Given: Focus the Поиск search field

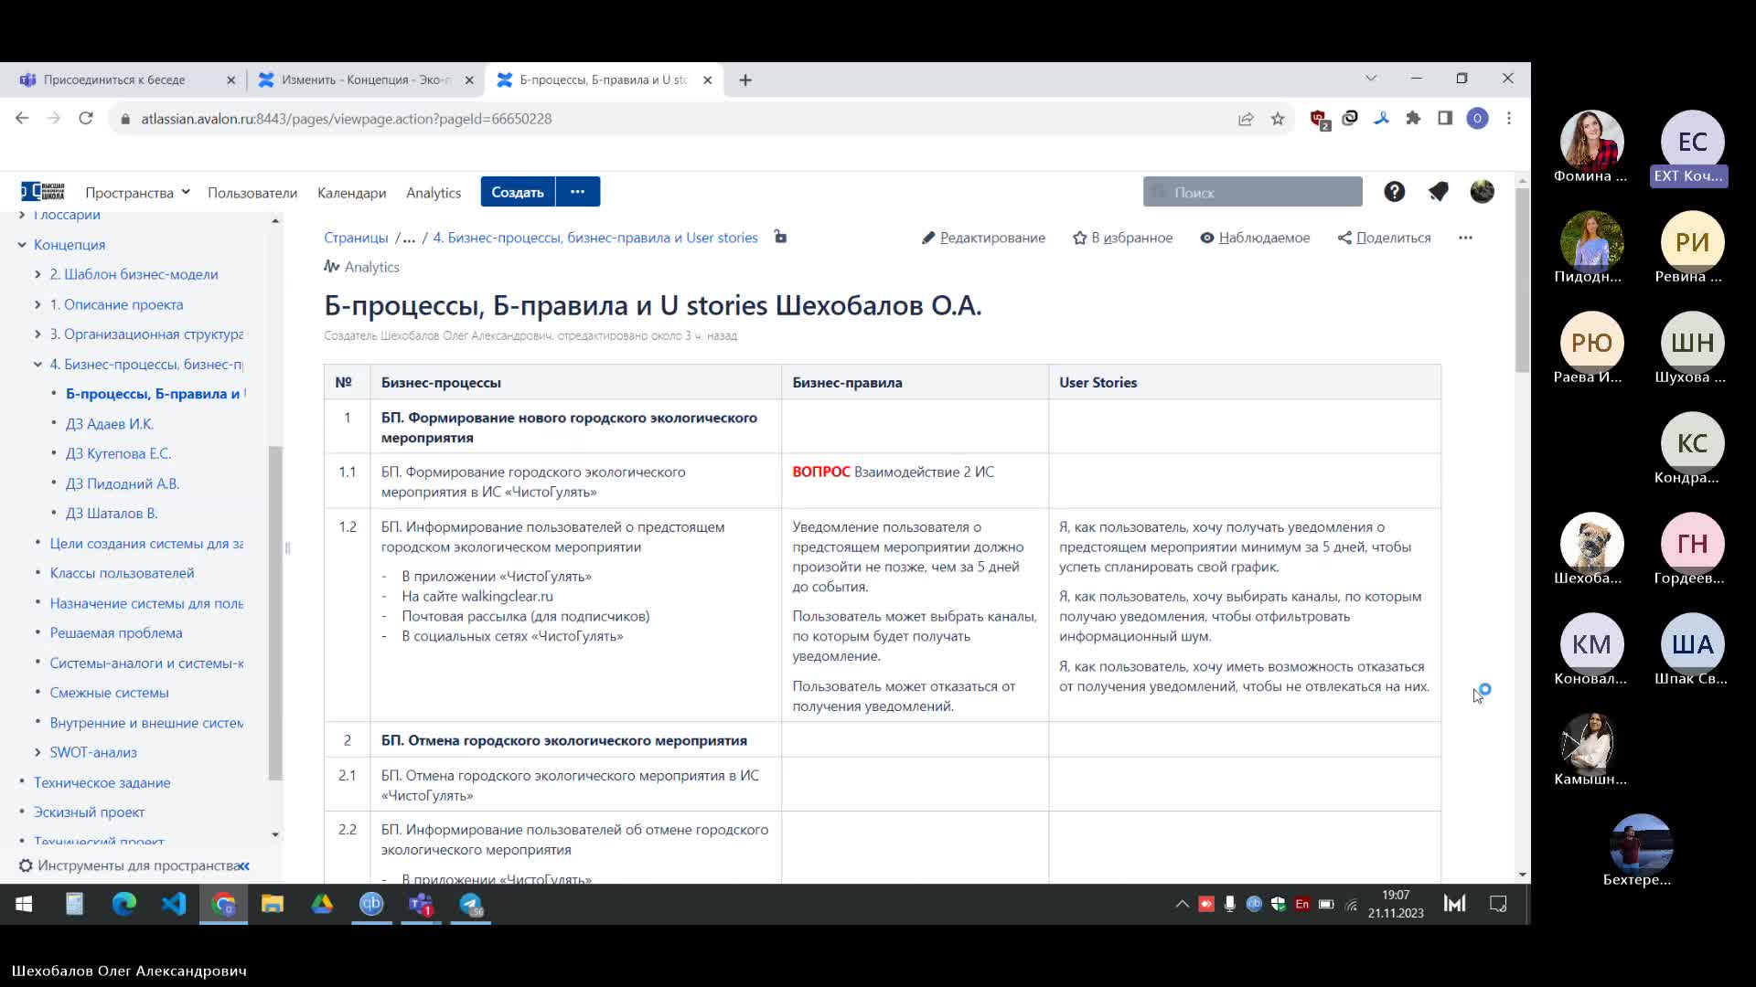Looking at the screenshot, I should [1252, 192].
